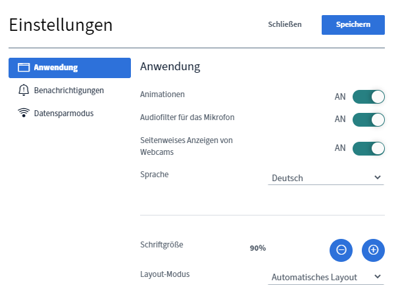The image size is (398, 296).
Task: Increase font size with plus icon
Action: tap(373, 249)
